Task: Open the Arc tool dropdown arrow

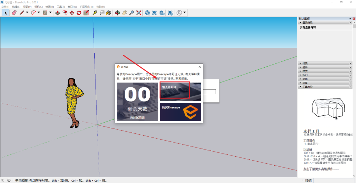Action: click(39, 13)
